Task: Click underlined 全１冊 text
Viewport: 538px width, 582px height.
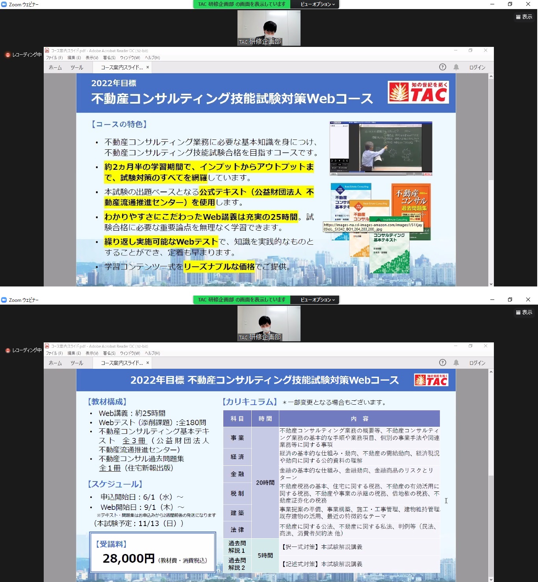Action: click(x=110, y=468)
